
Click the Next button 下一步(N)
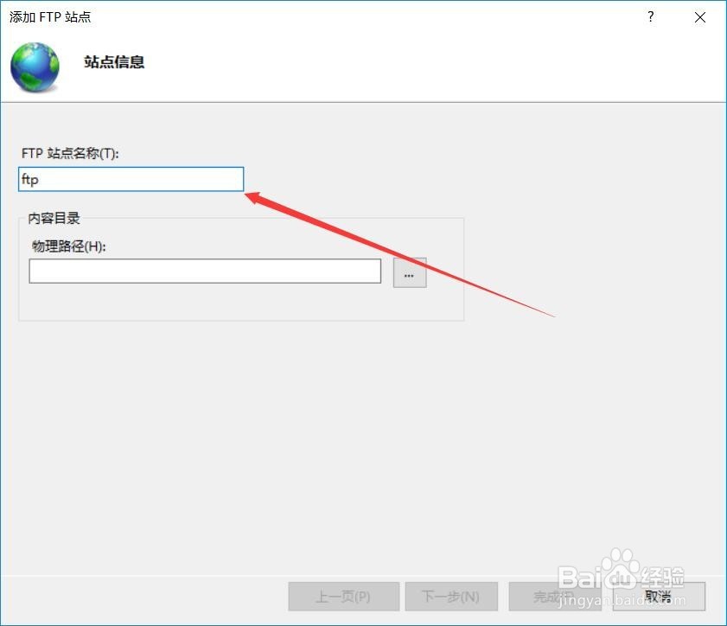pyautogui.click(x=451, y=597)
